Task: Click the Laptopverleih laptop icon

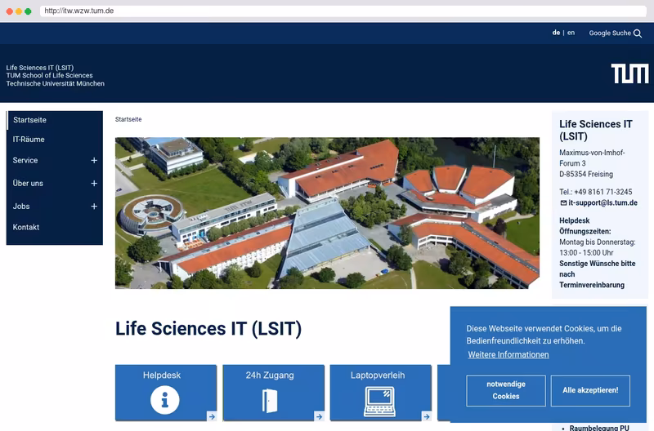Action: pyautogui.click(x=379, y=402)
